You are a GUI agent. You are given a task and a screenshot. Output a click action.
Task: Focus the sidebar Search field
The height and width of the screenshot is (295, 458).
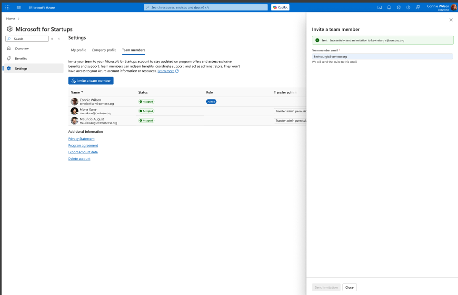pyautogui.click(x=27, y=39)
